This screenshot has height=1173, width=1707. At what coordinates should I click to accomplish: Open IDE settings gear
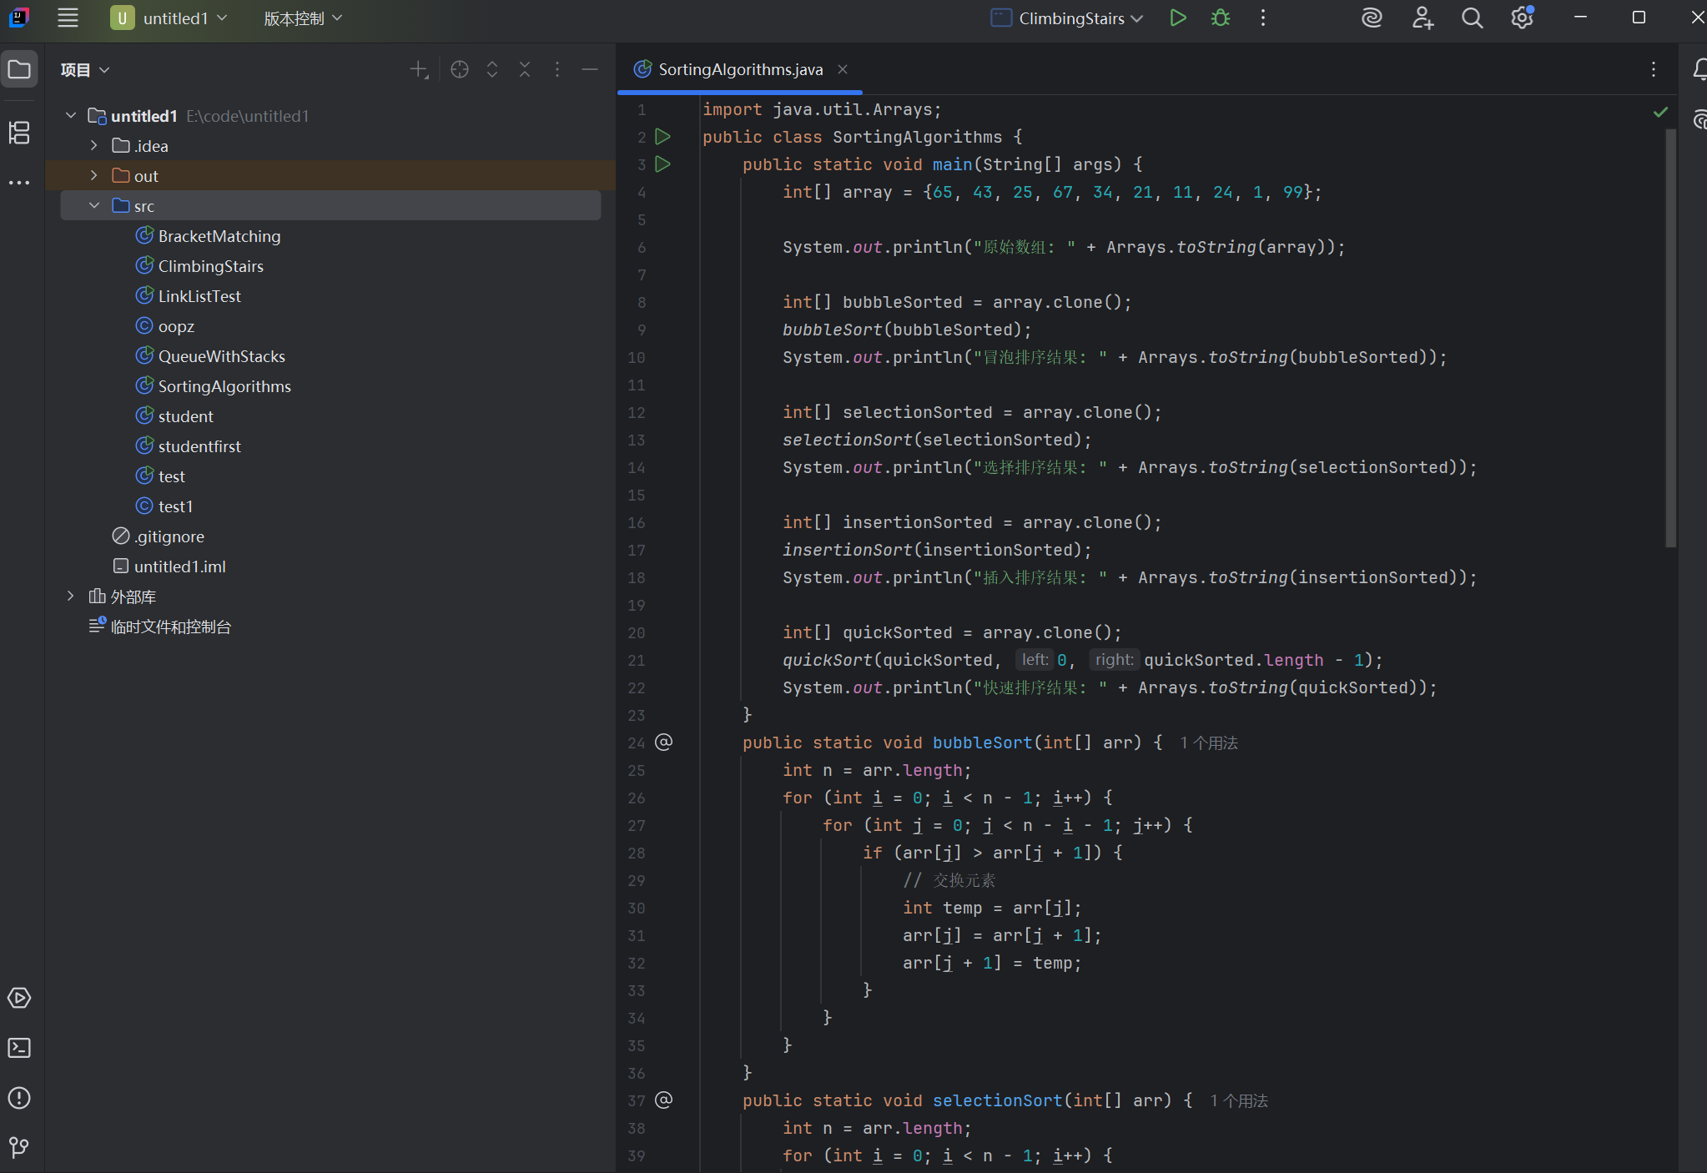click(x=1523, y=18)
